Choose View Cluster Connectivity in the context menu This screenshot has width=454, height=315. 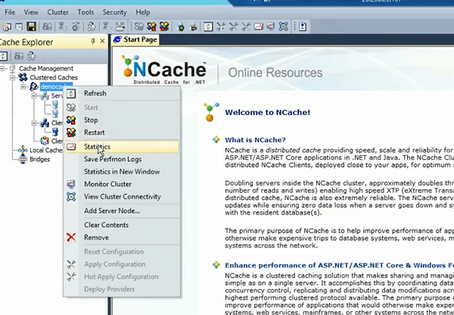click(122, 196)
